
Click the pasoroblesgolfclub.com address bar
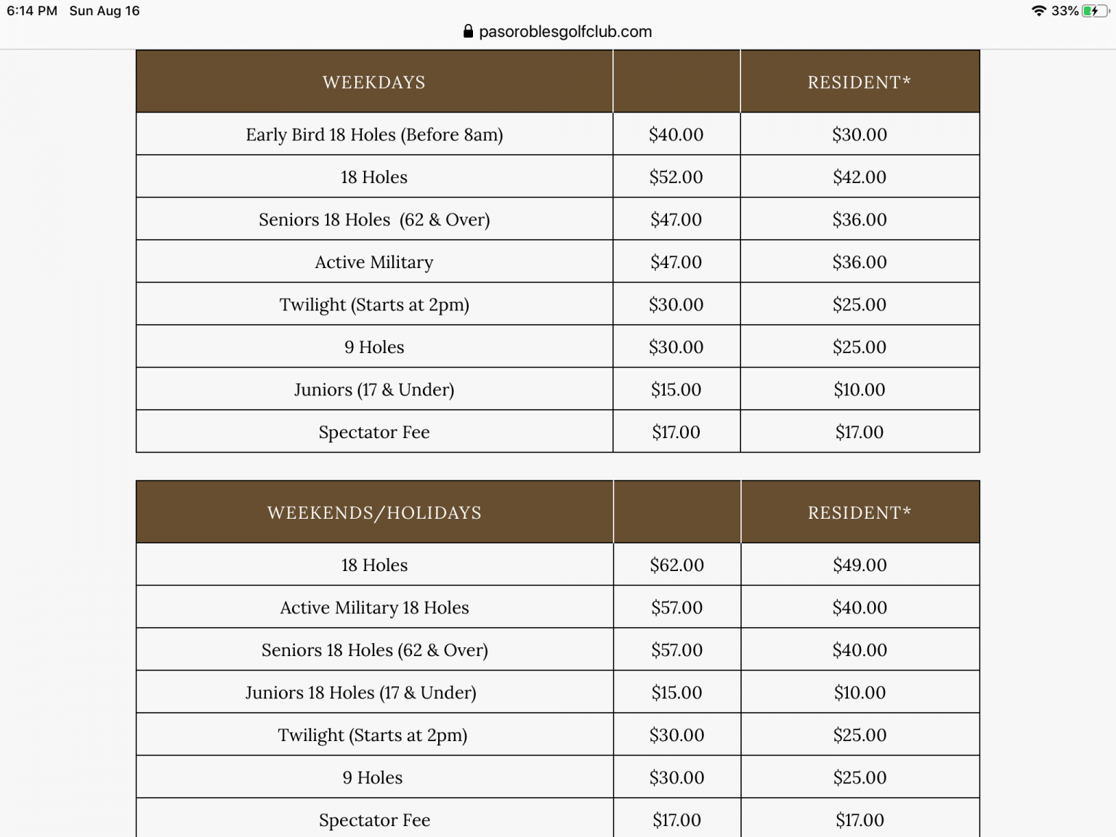565,31
